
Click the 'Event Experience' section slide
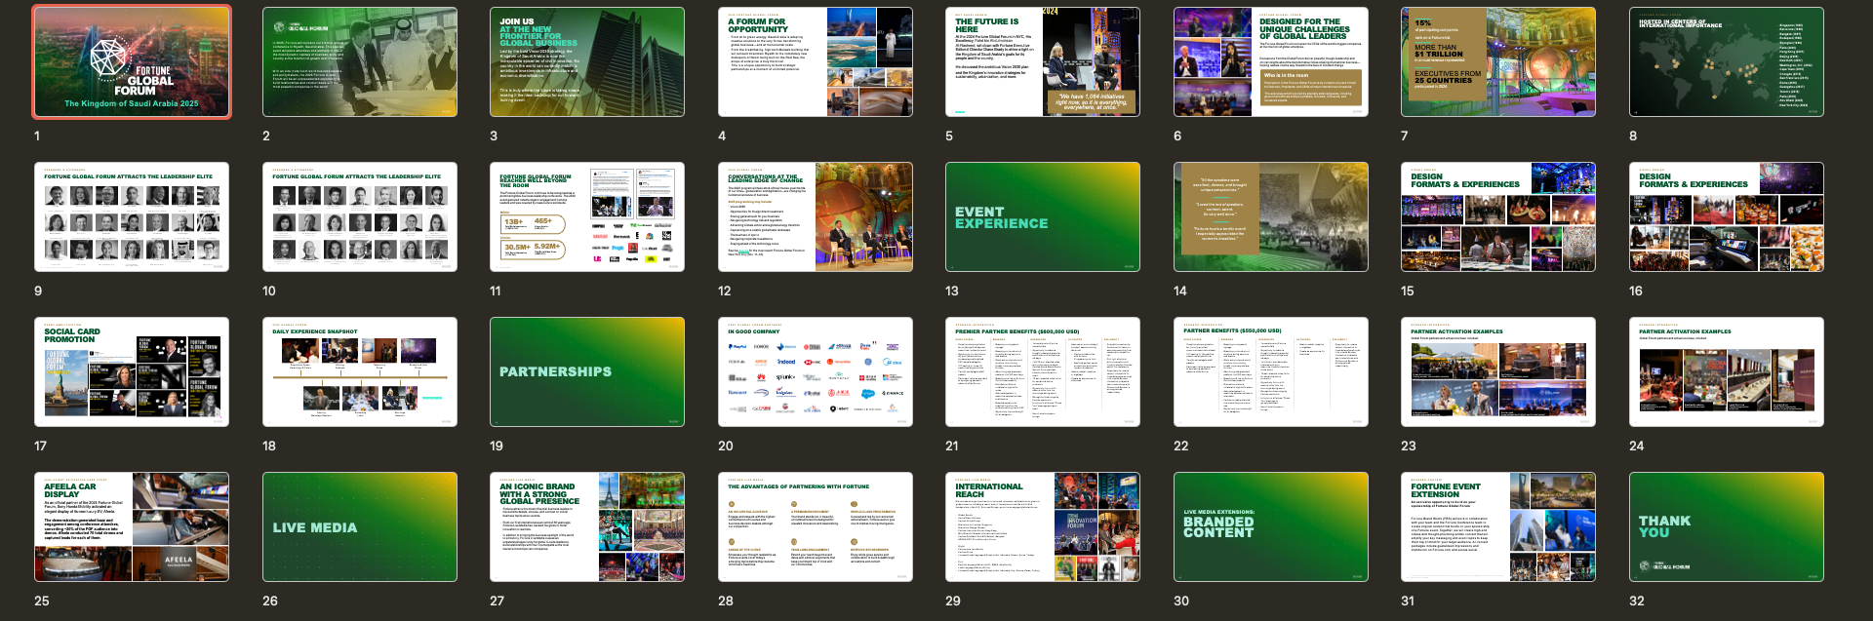(1043, 217)
